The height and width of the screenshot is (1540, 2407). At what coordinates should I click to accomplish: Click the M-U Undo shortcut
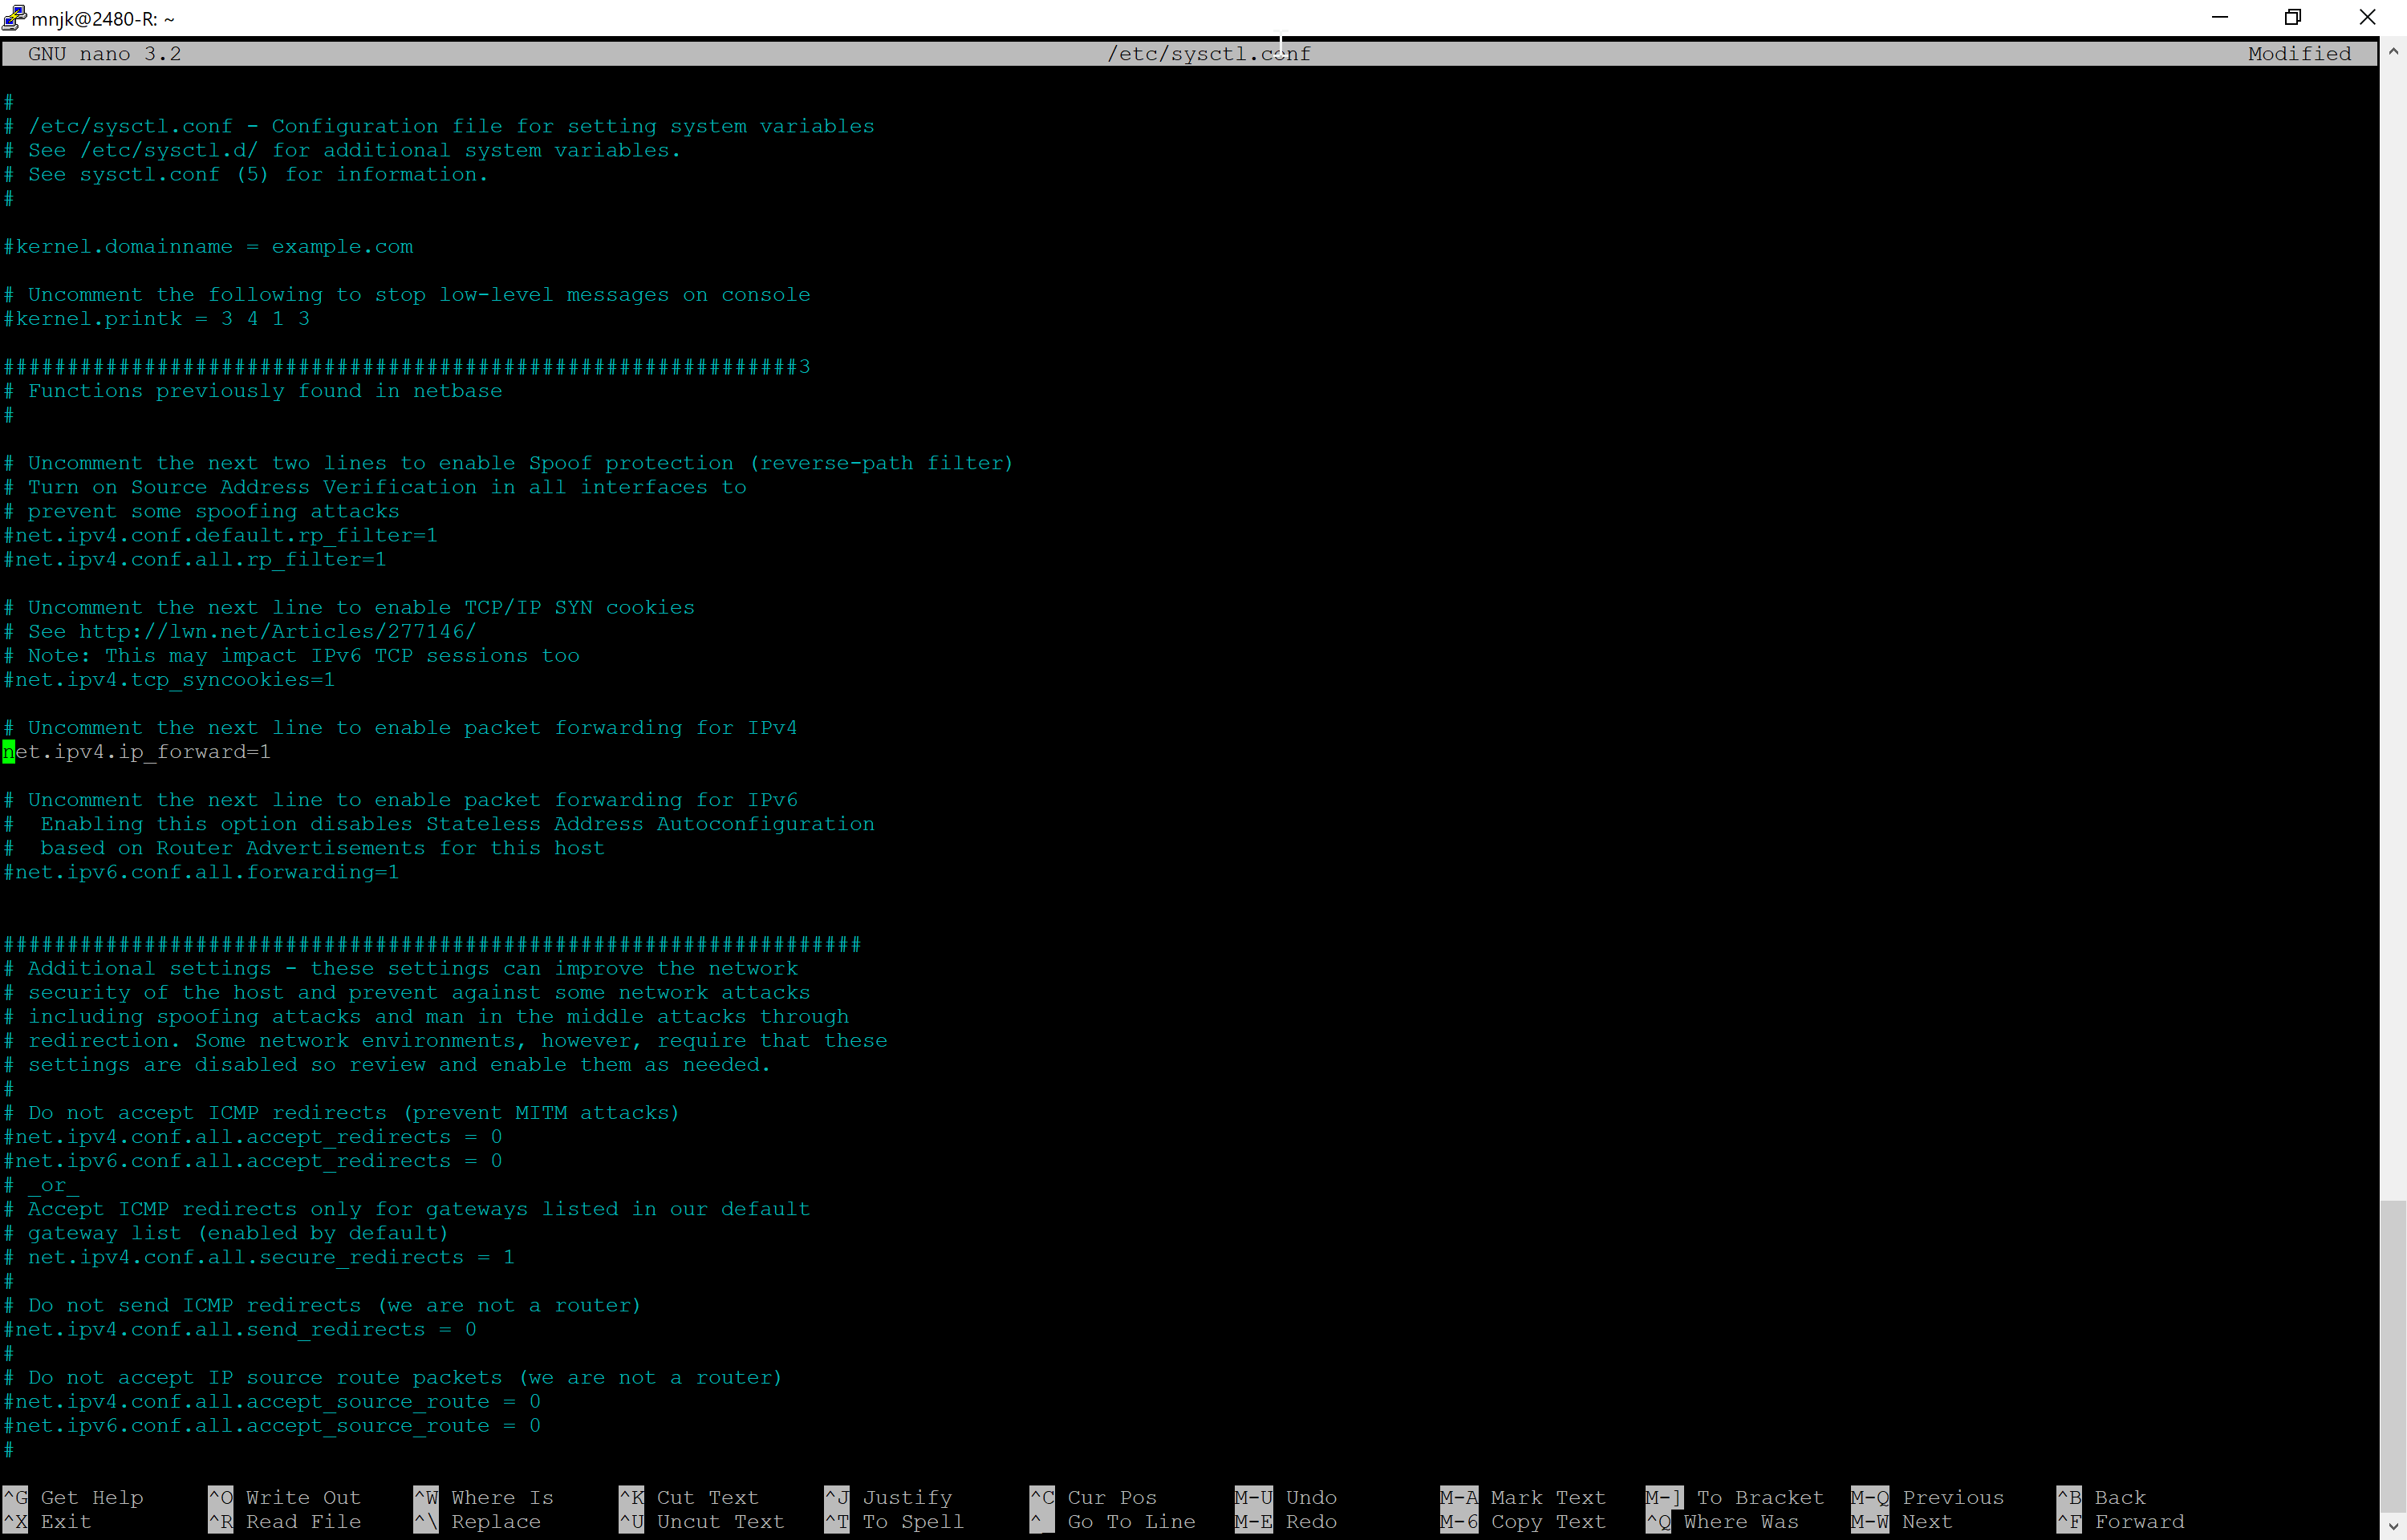[x=1286, y=1497]
